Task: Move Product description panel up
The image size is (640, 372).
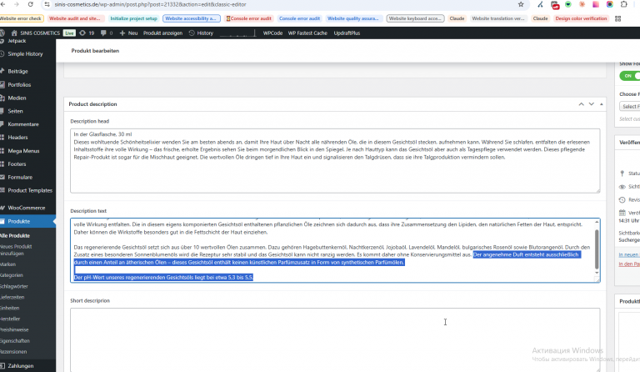Action: pos(581,104)
